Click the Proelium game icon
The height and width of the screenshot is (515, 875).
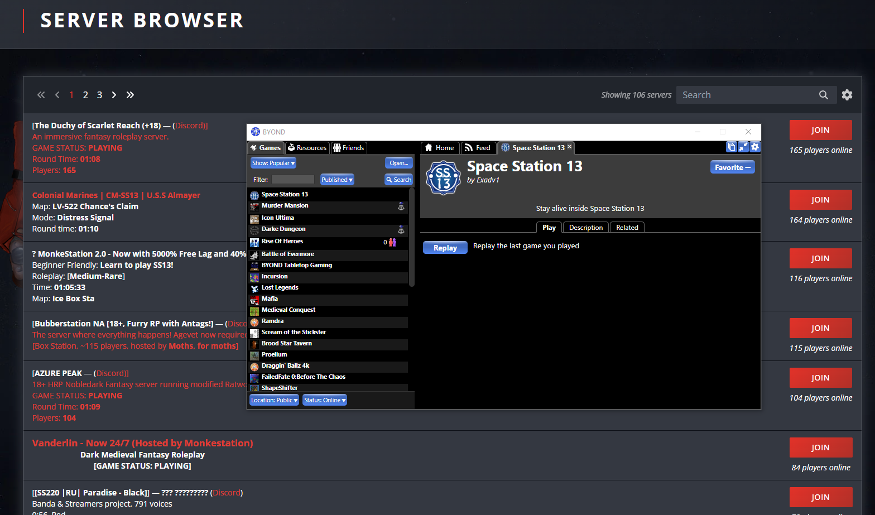[254, 355]
